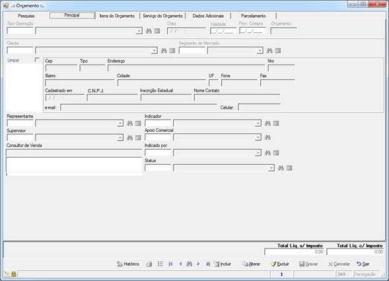Click the Status code input field
The image size is (389, 281).
[158, 168]
